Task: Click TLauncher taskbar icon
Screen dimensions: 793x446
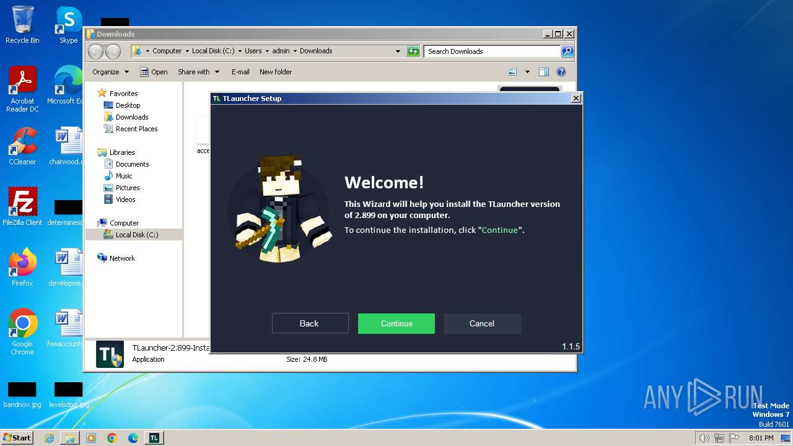Action: tap(154, 438)
